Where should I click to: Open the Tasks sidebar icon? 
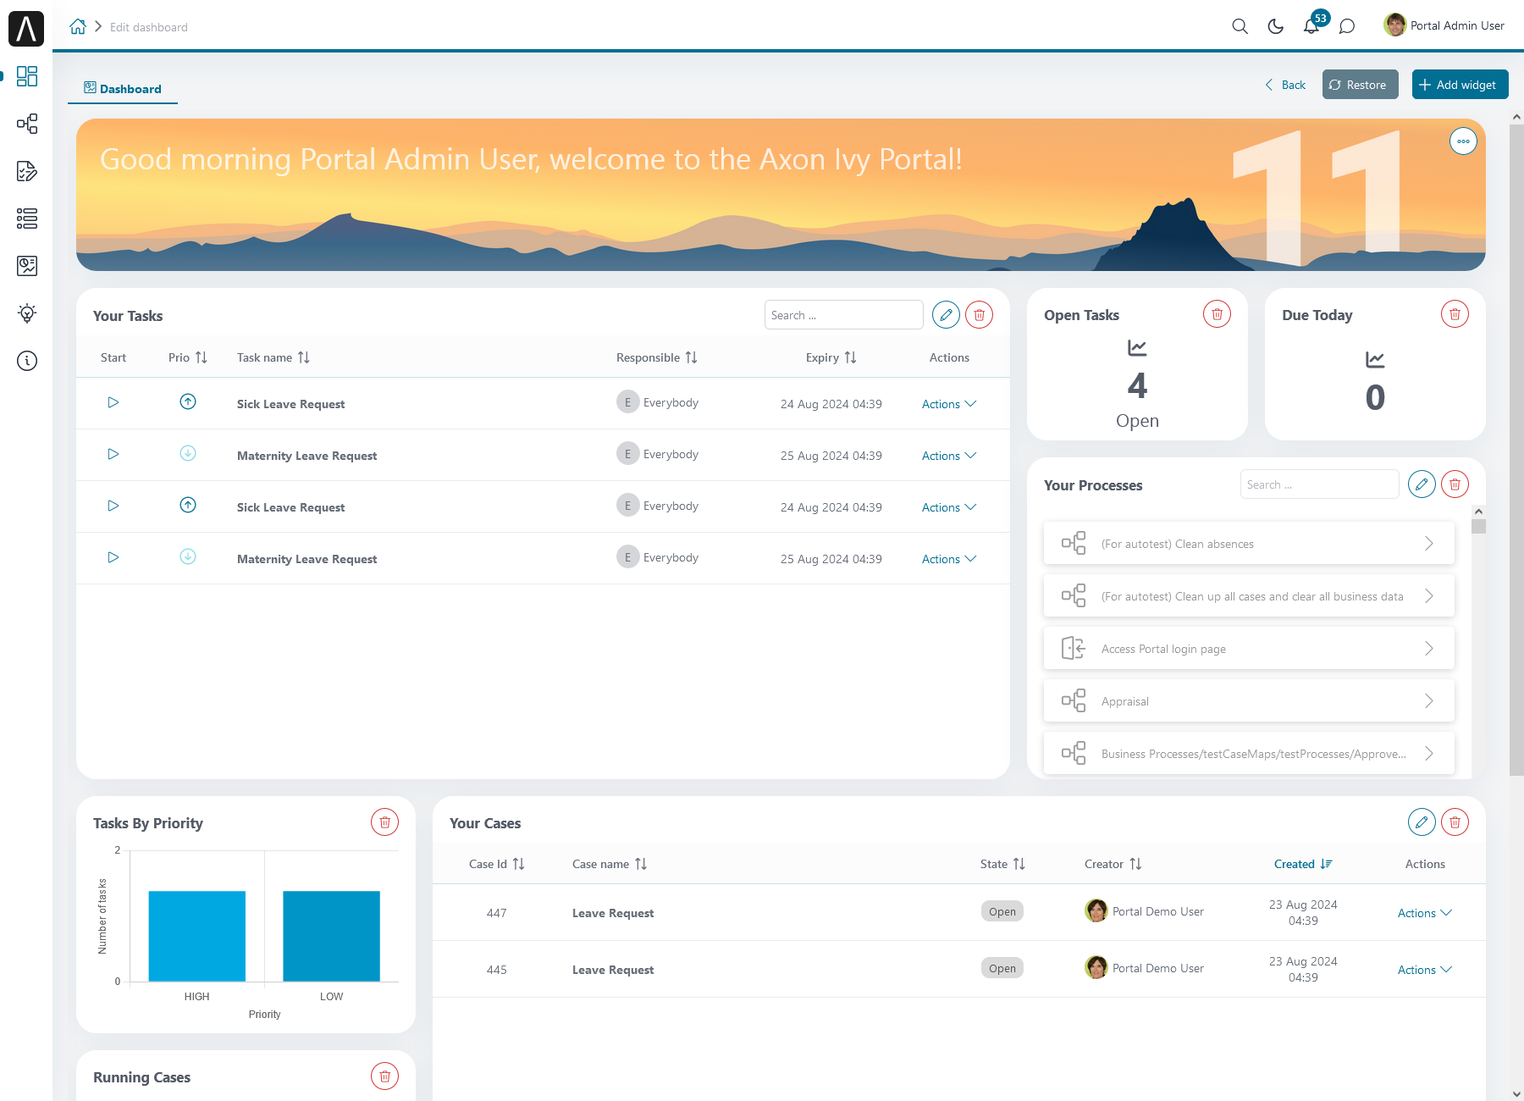[27, 171]
